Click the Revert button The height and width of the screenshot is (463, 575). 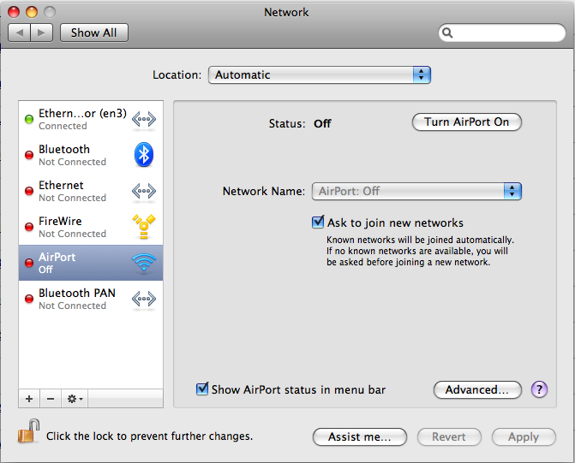tap(449, 437)
